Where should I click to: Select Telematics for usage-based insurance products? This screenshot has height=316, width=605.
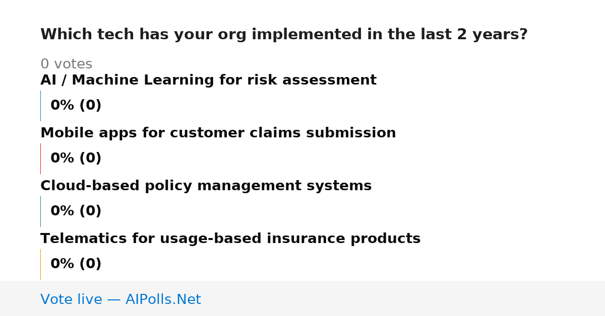(x=230, y=239)
